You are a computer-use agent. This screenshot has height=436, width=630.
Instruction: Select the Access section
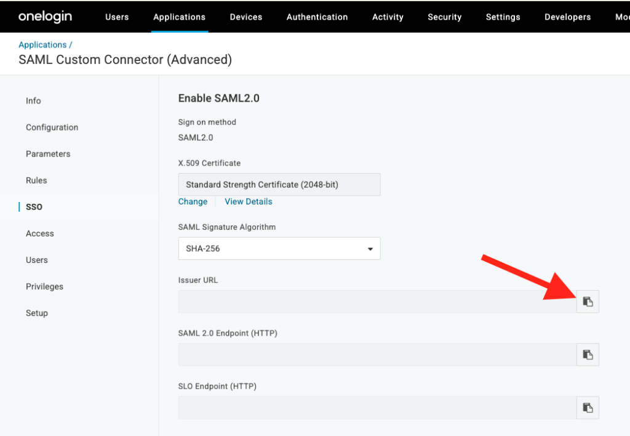point(40,233)
